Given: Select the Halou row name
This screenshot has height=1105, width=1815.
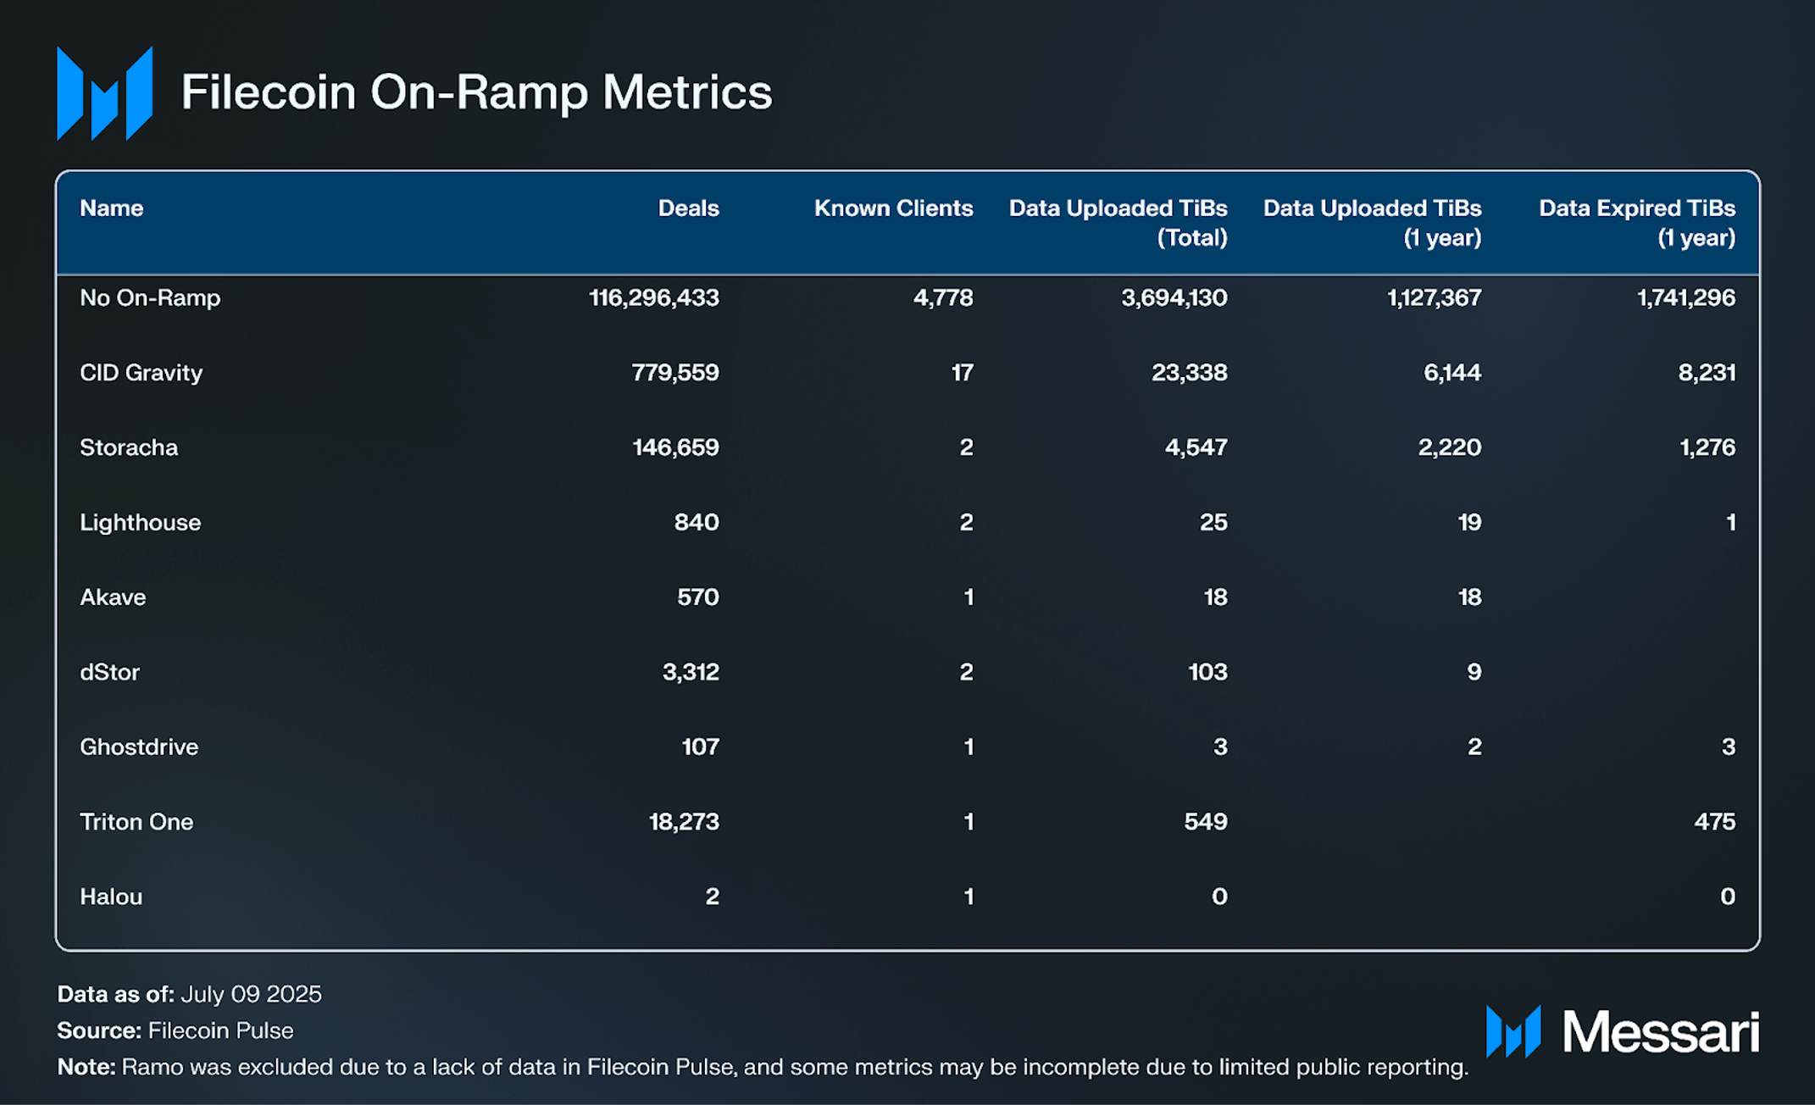Looking at the screenshot, I should click(x=111, y=897).
